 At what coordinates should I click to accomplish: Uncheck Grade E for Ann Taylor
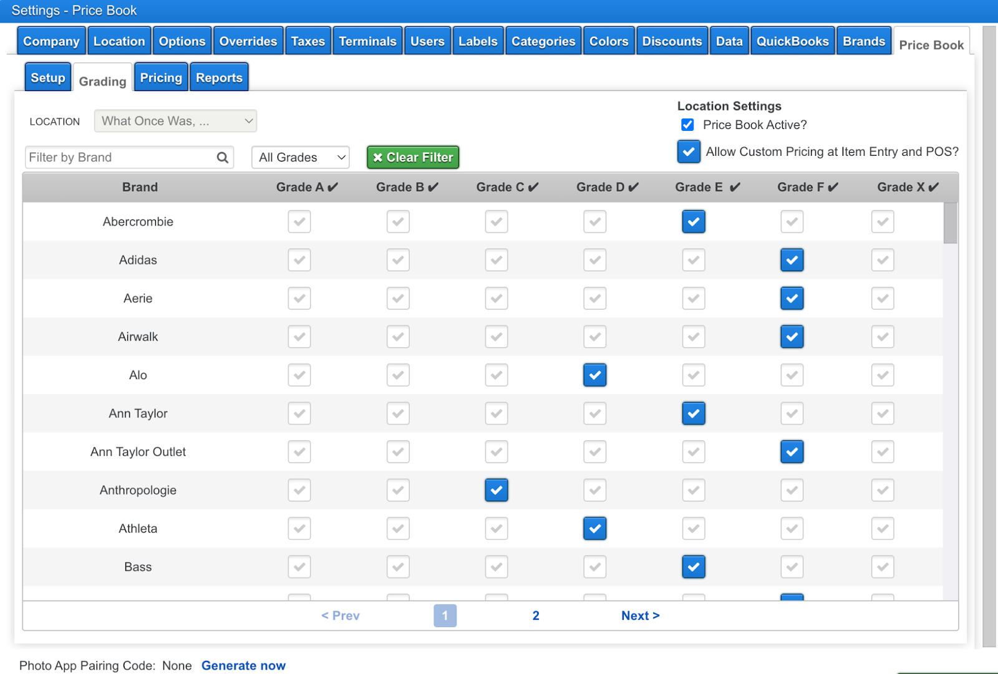694,413
